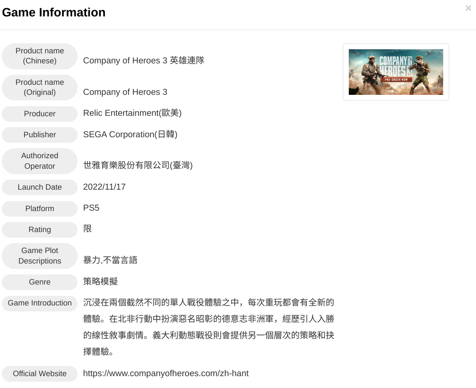Close the Game Information dialog

468,8
